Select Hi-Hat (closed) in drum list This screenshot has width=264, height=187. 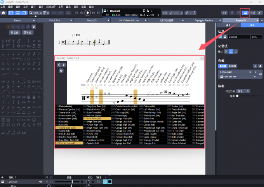coord(69,143)
